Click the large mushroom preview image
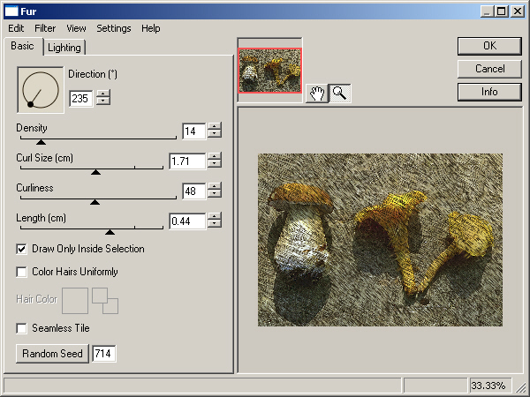 click(x=380, y=240)
